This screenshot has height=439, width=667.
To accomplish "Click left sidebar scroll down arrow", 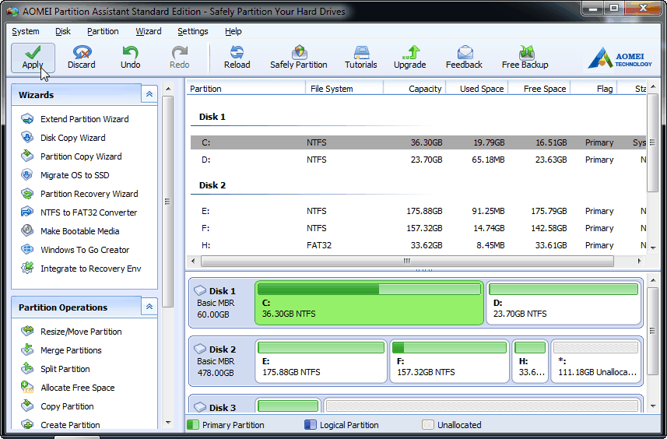I will pos(168,423).
